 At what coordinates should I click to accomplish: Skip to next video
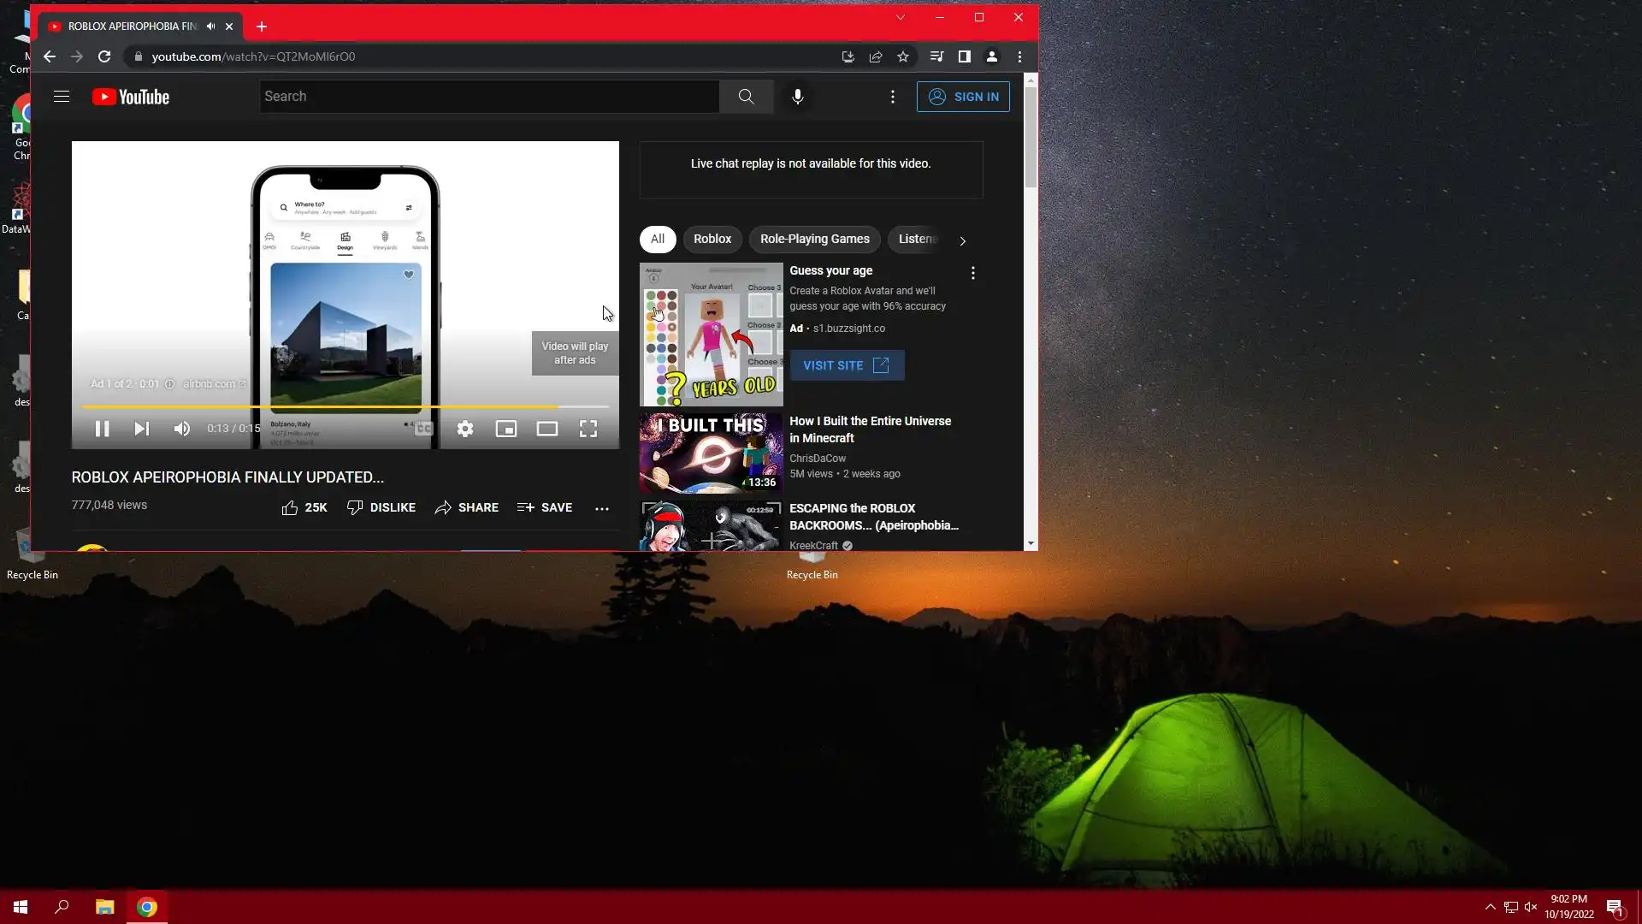coord(142,429)
